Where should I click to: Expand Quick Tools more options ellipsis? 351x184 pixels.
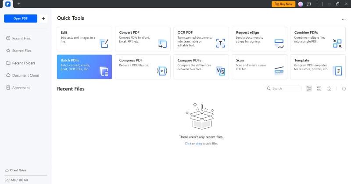344,19
